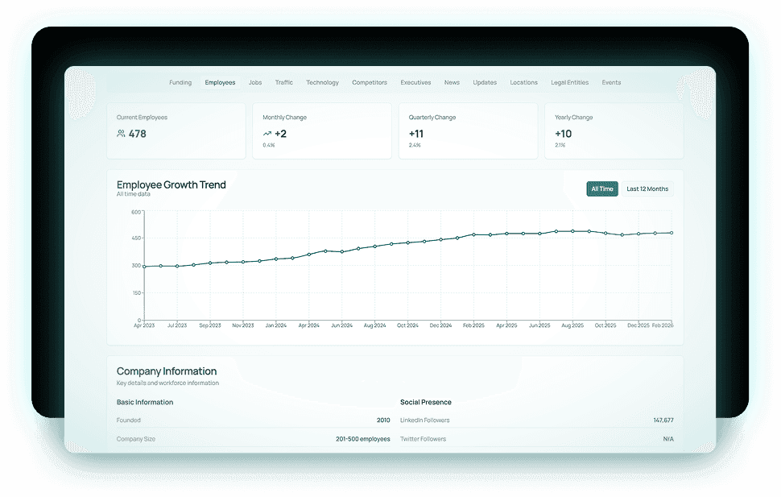Image resolution: width=781 pixels, height=497 pixels.
Task: Click the first chart data point at Apr 2023
Action: point(144,266)
